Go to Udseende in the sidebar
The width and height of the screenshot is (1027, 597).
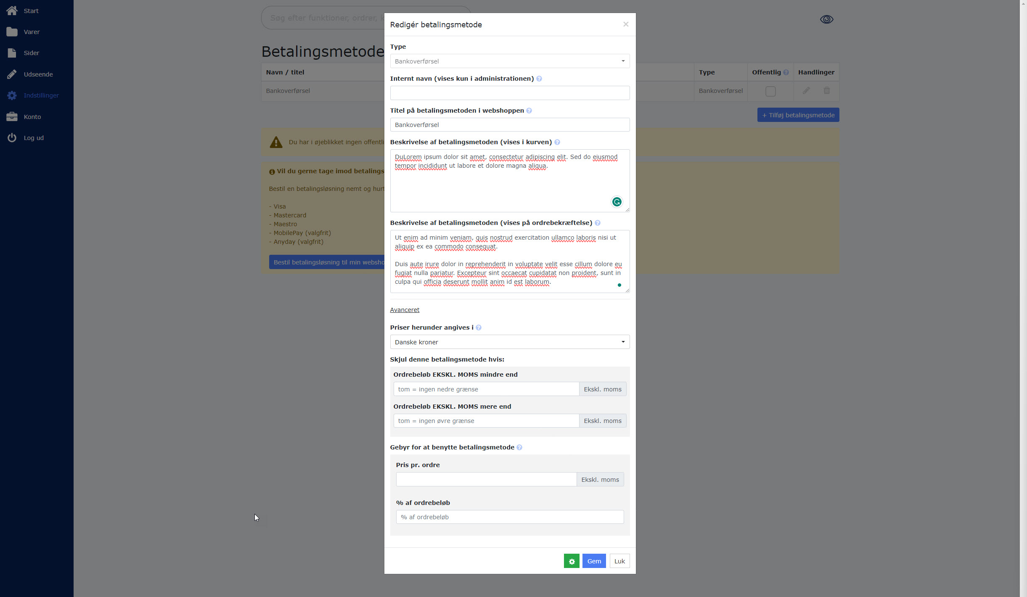[38, 74]
